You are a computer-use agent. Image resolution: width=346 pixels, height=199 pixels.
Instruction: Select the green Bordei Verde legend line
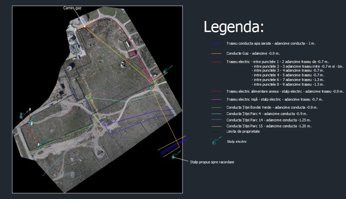coord(216,108)
